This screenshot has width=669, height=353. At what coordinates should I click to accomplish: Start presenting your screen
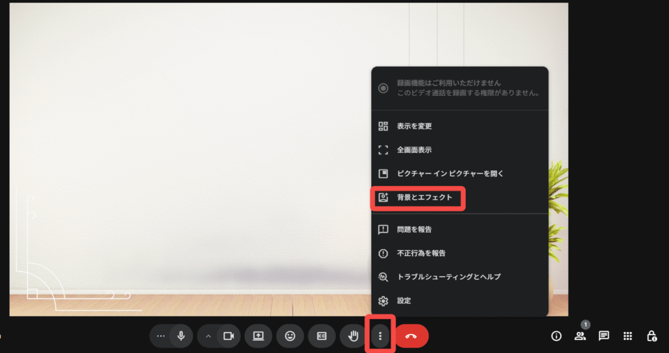tap(258, 336)
